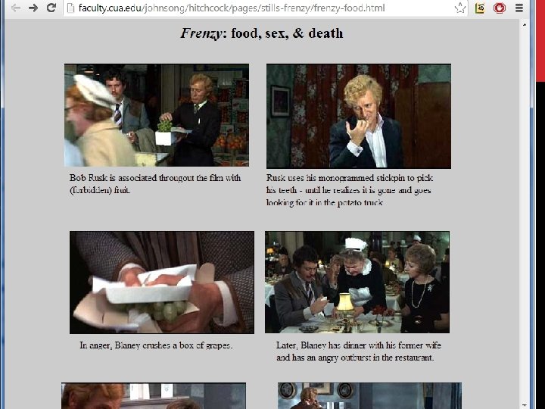545x409 pixels.
Task: Click the Rusk holding grapes at the market still
Action: pyautogui.click(x=157, y=115)
